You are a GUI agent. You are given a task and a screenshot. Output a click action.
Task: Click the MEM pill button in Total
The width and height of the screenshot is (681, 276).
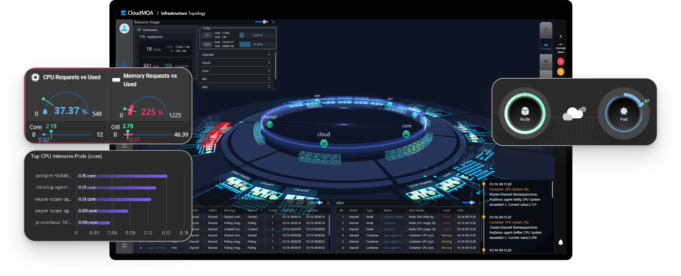click(207, 44)
